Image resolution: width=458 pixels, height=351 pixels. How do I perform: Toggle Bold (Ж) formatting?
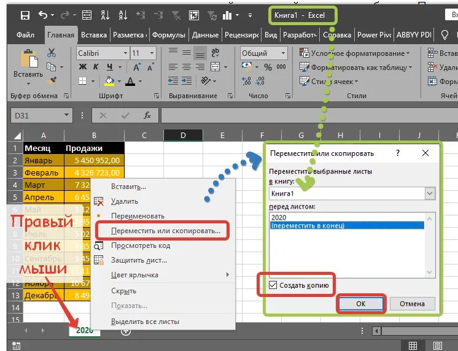[83, 67]
